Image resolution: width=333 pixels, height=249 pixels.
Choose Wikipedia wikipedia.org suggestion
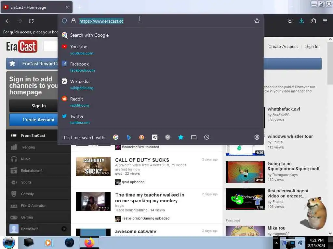point(160,85)
